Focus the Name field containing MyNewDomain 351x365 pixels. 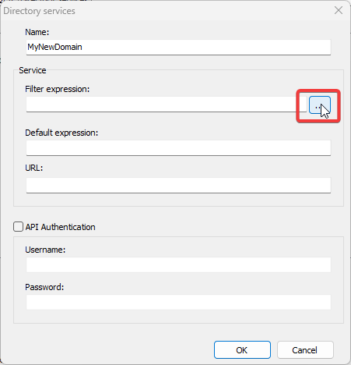178,47
